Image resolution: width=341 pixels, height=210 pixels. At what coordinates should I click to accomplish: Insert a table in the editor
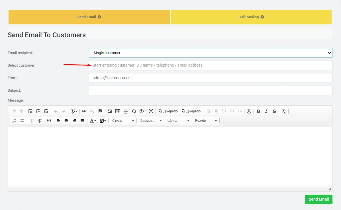point(118,111)
